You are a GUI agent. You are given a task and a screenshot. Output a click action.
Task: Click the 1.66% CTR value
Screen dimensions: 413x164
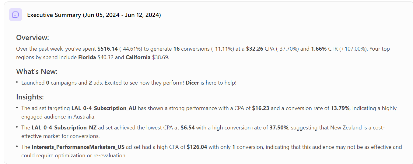tap(319, 49)
